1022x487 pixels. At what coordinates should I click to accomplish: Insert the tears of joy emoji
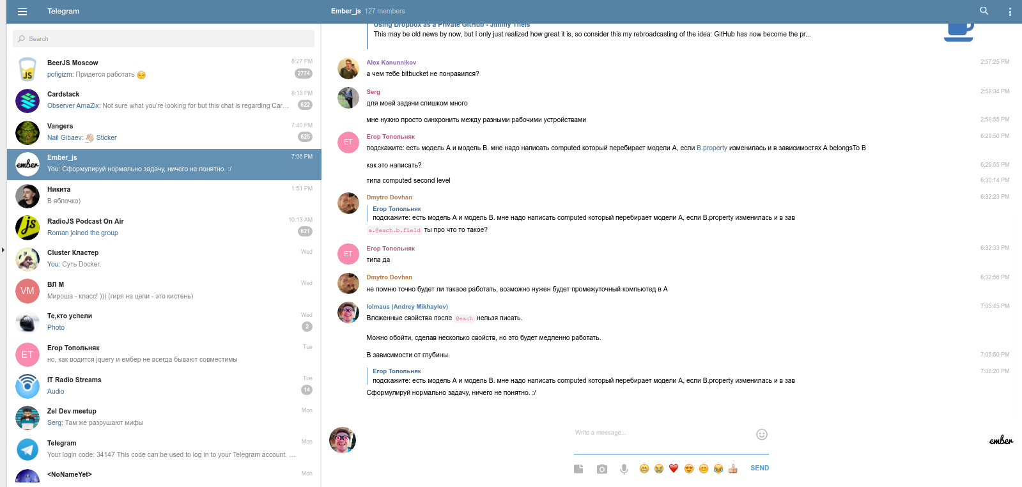[x=718, y=468]
